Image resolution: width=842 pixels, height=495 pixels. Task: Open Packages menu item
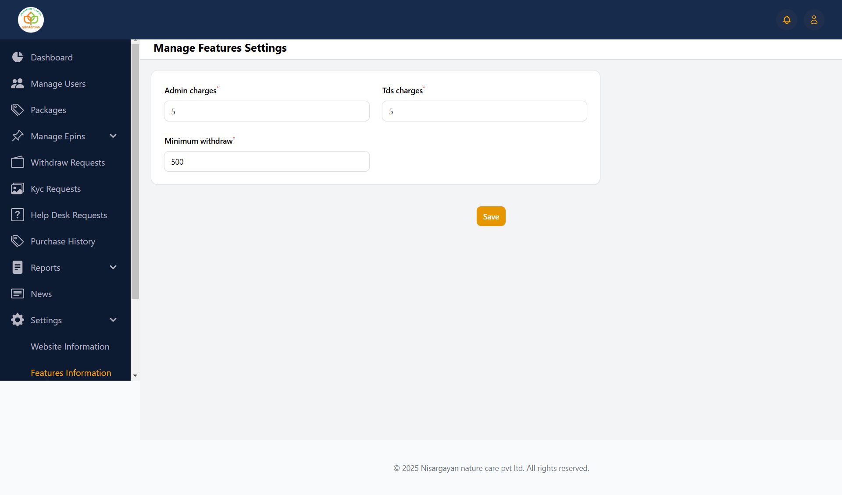[x=48, y=110]
